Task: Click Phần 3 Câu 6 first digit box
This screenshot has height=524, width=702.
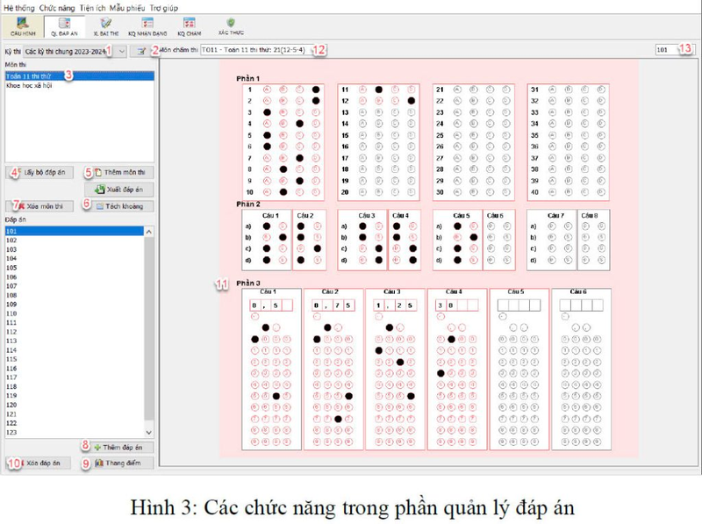Action: [565, 305]
